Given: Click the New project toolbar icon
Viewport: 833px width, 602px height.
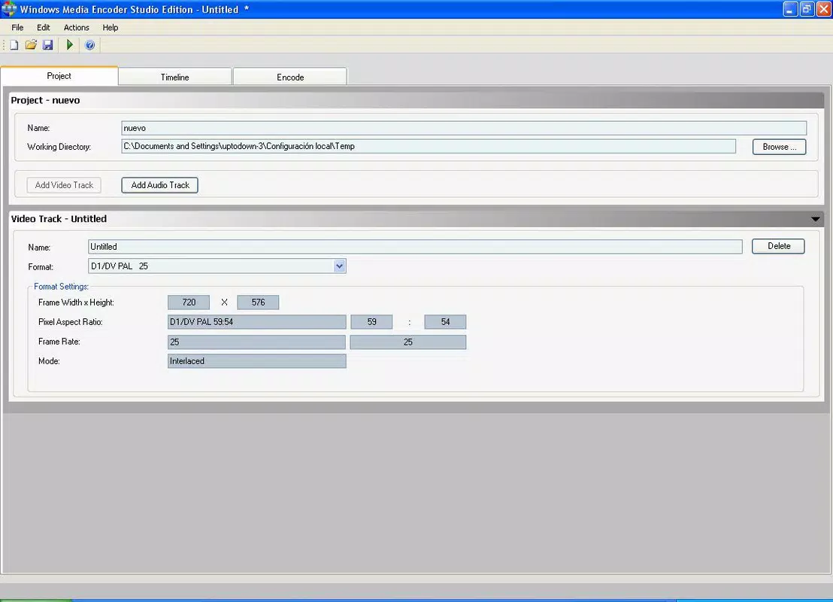Looking at the screenshot, I should pos(14,45).
